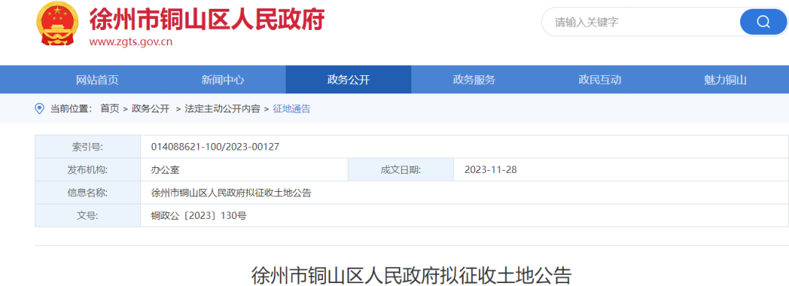Click the 发布机构 label cell
This screenshot has width=789, height=286.
tap(88, 170)
